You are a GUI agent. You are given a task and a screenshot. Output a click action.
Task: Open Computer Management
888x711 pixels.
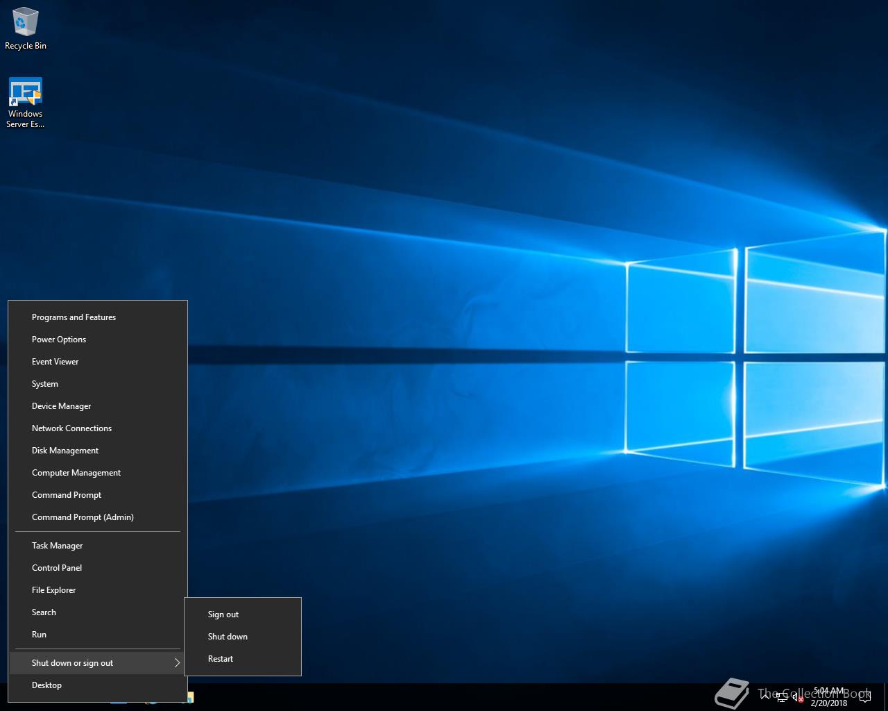(98, 473)
